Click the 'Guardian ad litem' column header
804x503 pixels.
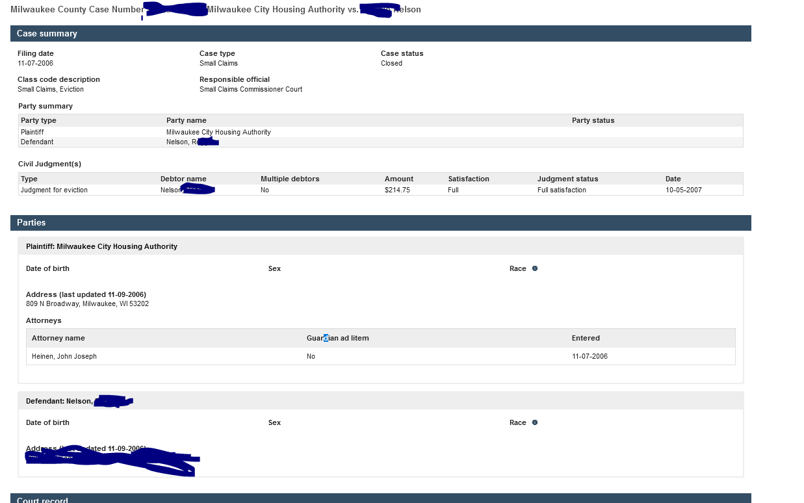pyautogui.click(x=338, y=338)
